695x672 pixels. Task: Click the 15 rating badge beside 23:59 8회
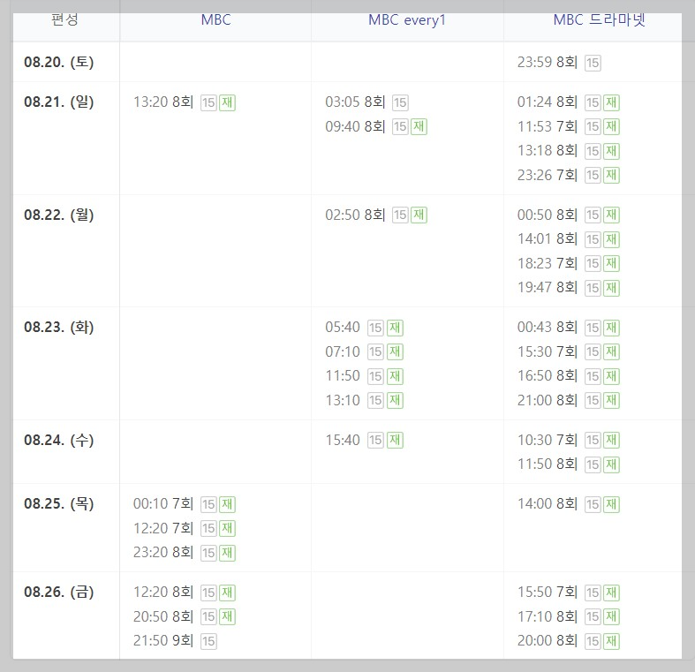593,63
